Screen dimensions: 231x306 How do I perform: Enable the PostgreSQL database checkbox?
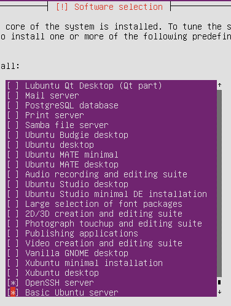pos(13,105)
